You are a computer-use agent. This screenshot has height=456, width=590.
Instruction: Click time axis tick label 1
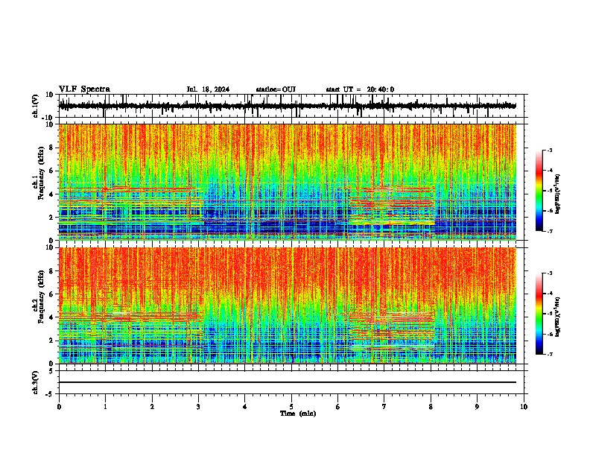tap(105, 407)
